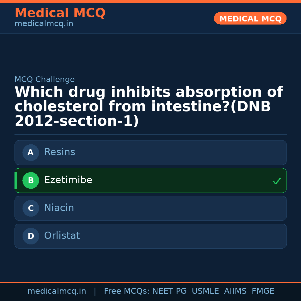Click the green bar beside Ezetimibe
301x301 pixels.
(16, 180)
